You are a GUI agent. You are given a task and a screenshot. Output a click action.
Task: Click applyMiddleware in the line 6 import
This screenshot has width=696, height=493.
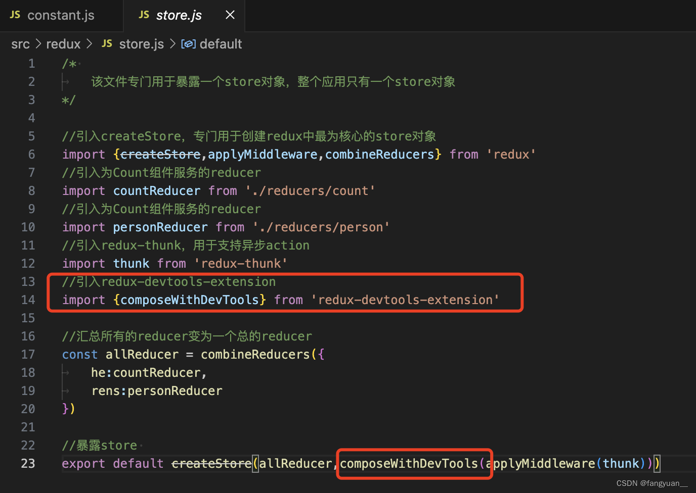click(263, 155)
